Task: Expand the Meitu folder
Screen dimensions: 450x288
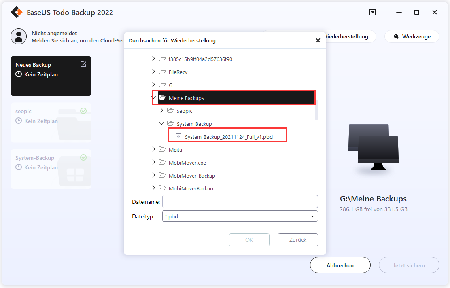Action: pyautogui.click(x=153, y=149)
